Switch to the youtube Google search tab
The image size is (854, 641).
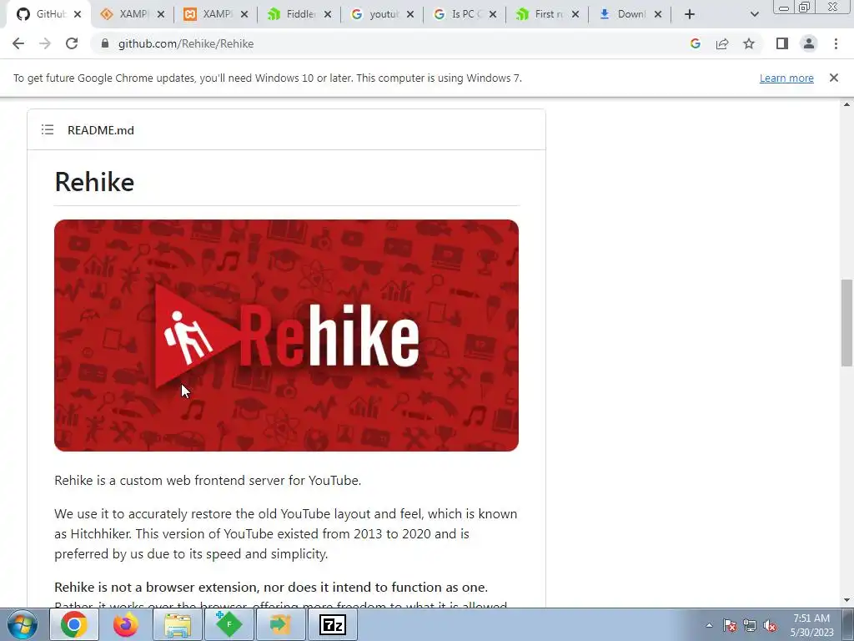click(381, 14)
